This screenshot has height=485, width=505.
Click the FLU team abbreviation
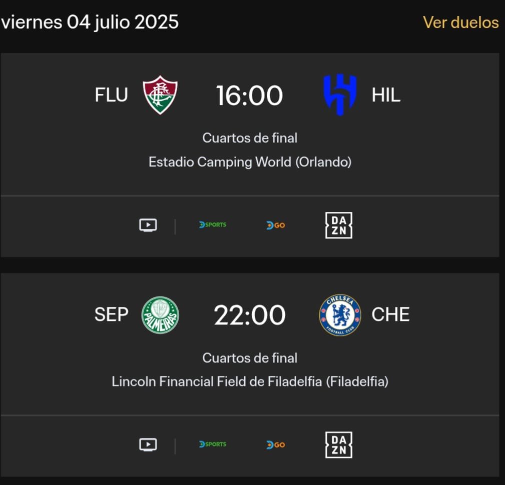[x=111, y=95]
